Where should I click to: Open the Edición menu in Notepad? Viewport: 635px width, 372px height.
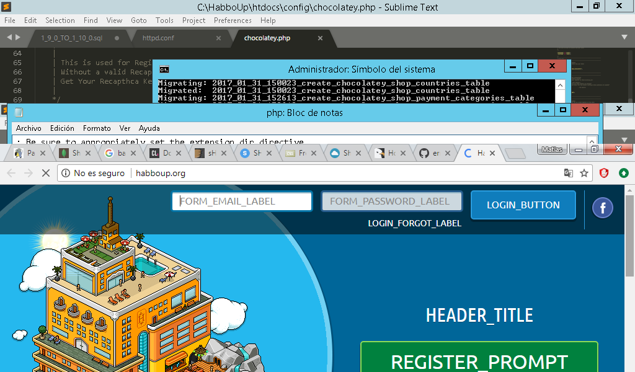[x=62, y=128]
